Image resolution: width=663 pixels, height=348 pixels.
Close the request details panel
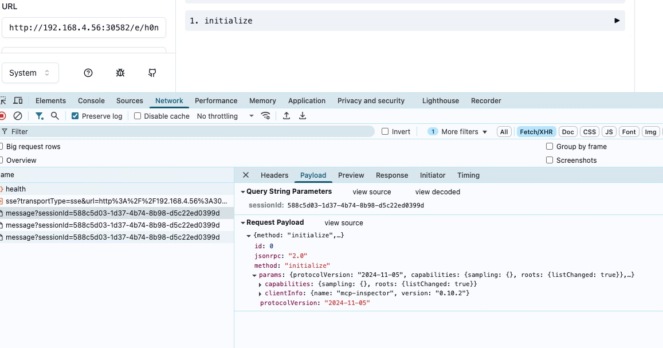point(246,175)
